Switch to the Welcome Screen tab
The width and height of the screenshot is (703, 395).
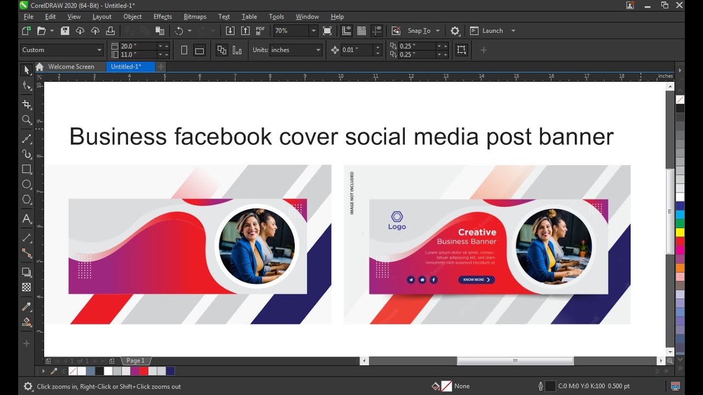71,66
